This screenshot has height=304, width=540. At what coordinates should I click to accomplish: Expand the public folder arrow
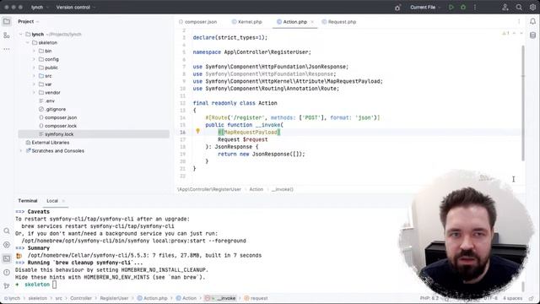coord(34,68)
